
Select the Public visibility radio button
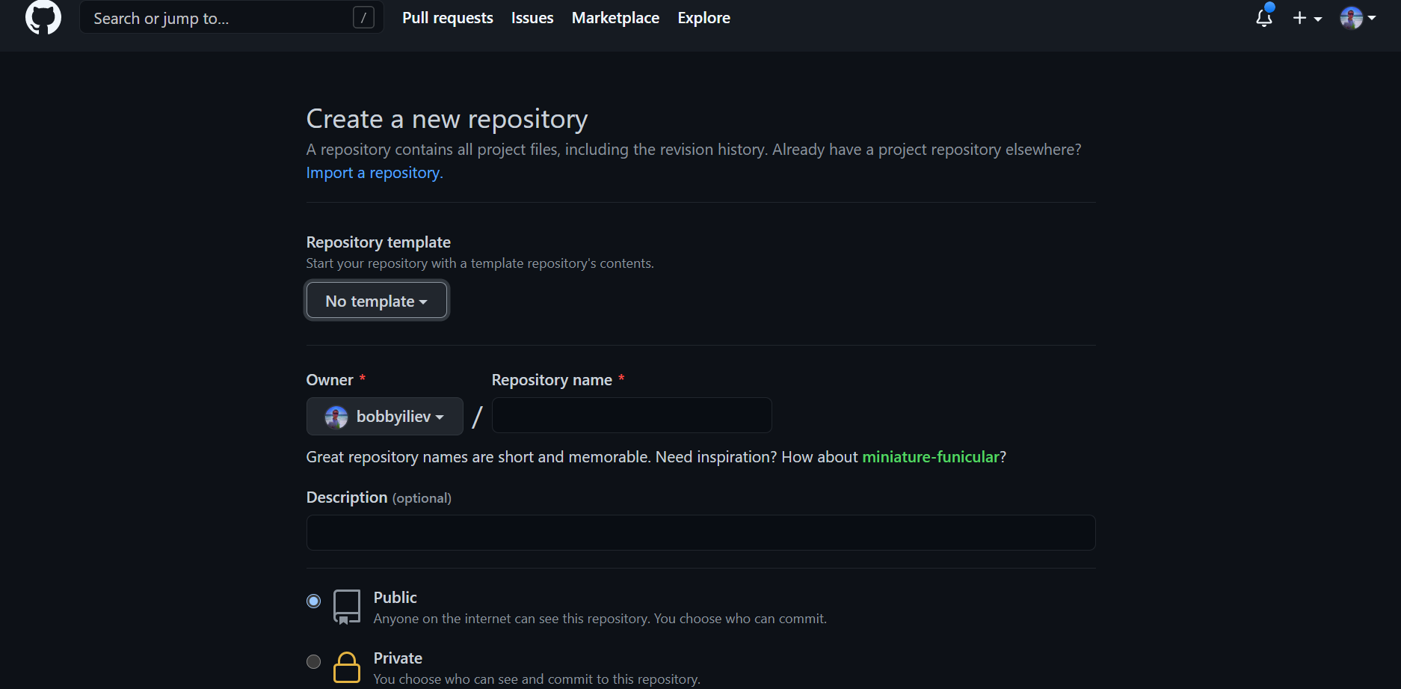pyautogui.click(x=314, y=601)
